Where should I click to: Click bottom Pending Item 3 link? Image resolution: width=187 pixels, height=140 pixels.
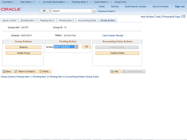(57, 77)
